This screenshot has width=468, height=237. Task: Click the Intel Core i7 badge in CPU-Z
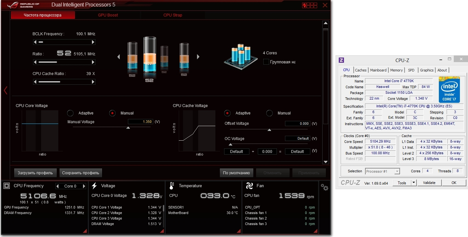[449, 90]
